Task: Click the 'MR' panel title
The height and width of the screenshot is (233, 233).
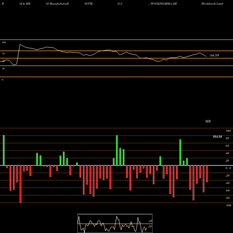Action: (208, 121)
